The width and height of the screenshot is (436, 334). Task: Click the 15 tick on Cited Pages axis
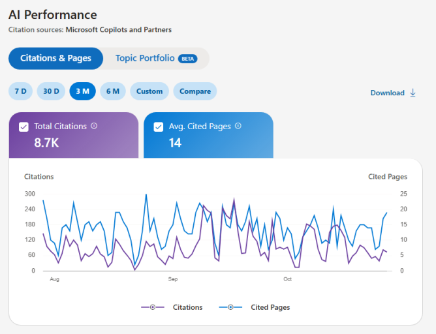(x=403, y=224)
